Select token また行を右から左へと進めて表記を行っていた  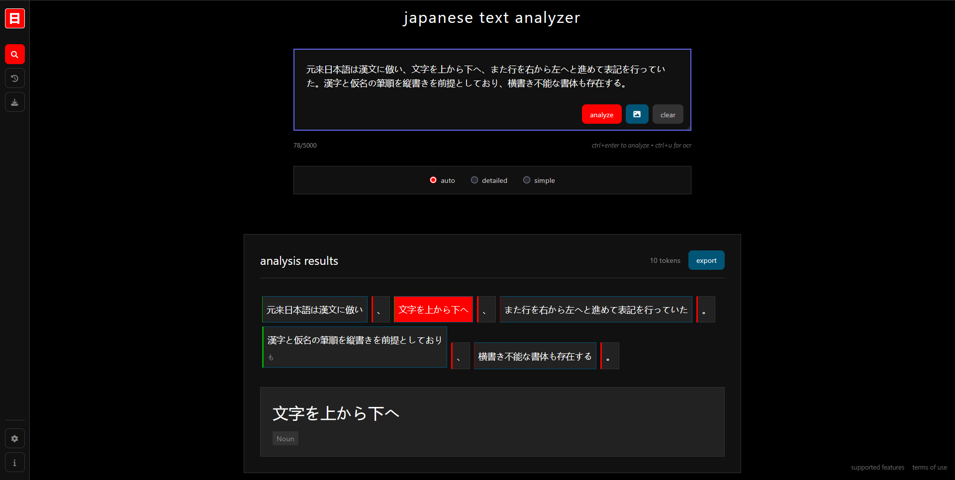click(596, 310)
